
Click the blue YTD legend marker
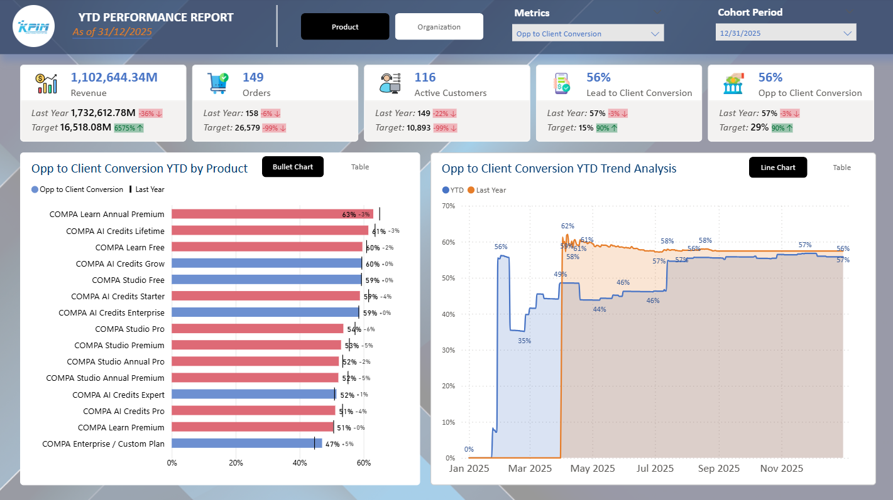point(446,190)
